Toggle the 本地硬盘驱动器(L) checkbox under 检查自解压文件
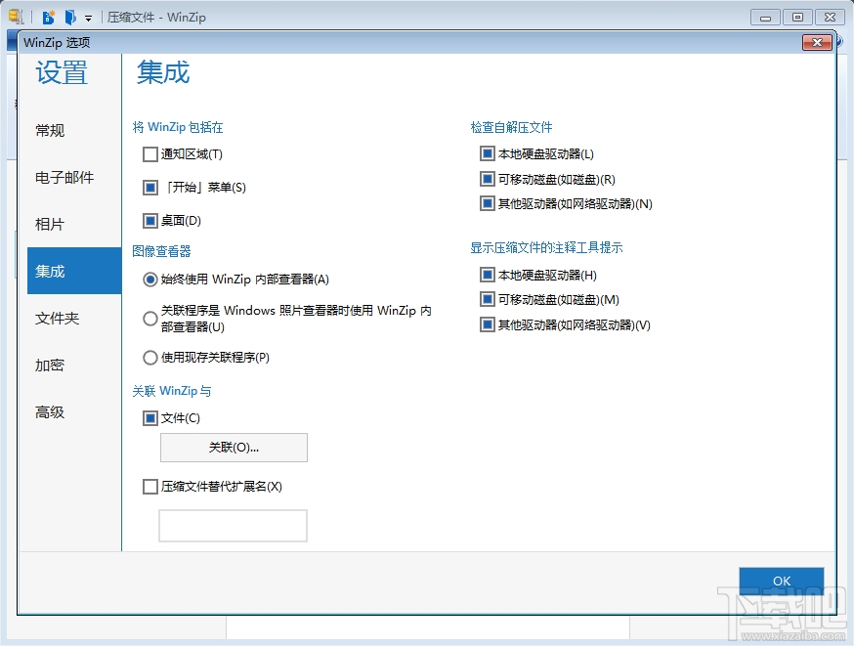The height and width of the screenshot is (646, 854). 487,153
